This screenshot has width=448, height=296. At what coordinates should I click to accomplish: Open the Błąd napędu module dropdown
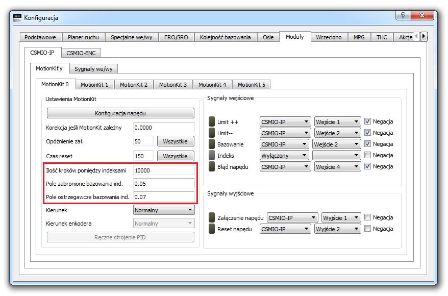[285, 167]
